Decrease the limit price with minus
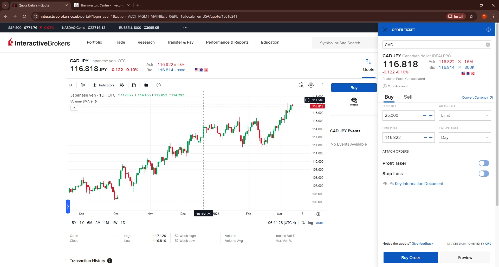The image size is (499, 267). pyautogui.click(x=426, y=138)
